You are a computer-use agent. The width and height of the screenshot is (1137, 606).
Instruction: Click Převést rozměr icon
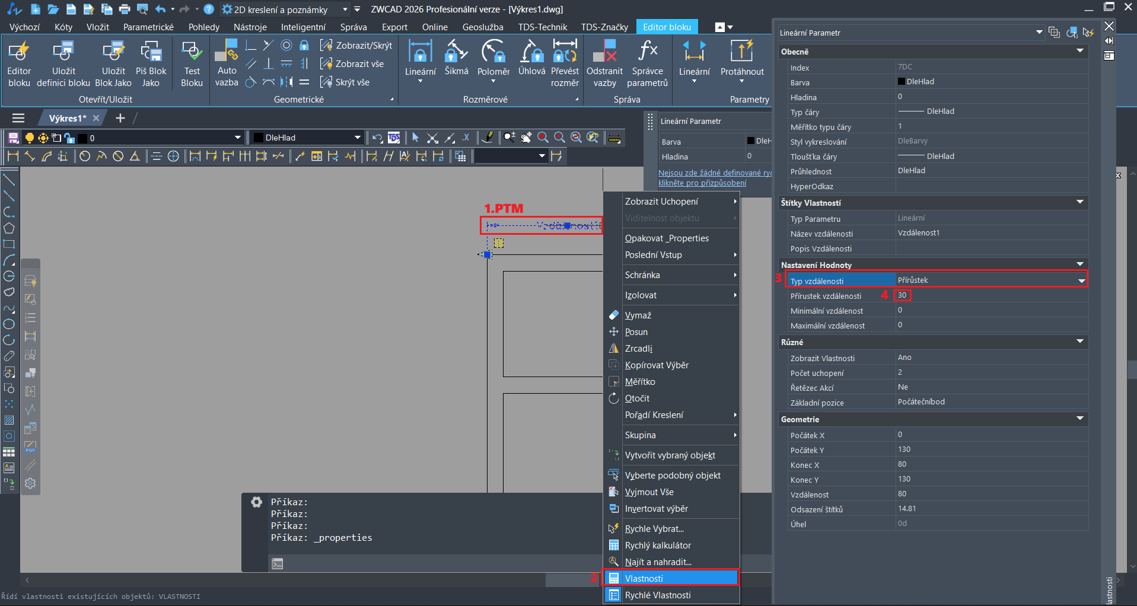(x=565, y=63)
